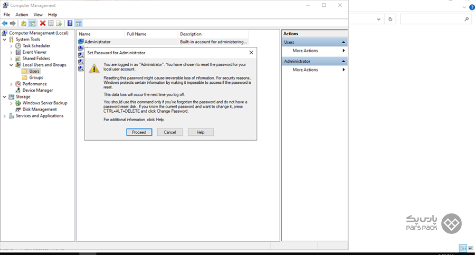Expand ribbon chevron in background Explorer window
The height and width of the screenshot is (255, 475).
coord(464,7)
